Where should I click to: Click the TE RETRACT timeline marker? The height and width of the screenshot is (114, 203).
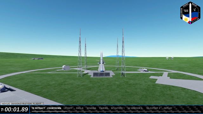[38, 108]
